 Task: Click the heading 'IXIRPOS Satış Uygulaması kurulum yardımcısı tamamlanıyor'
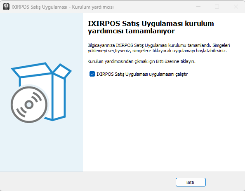(151, 27)
